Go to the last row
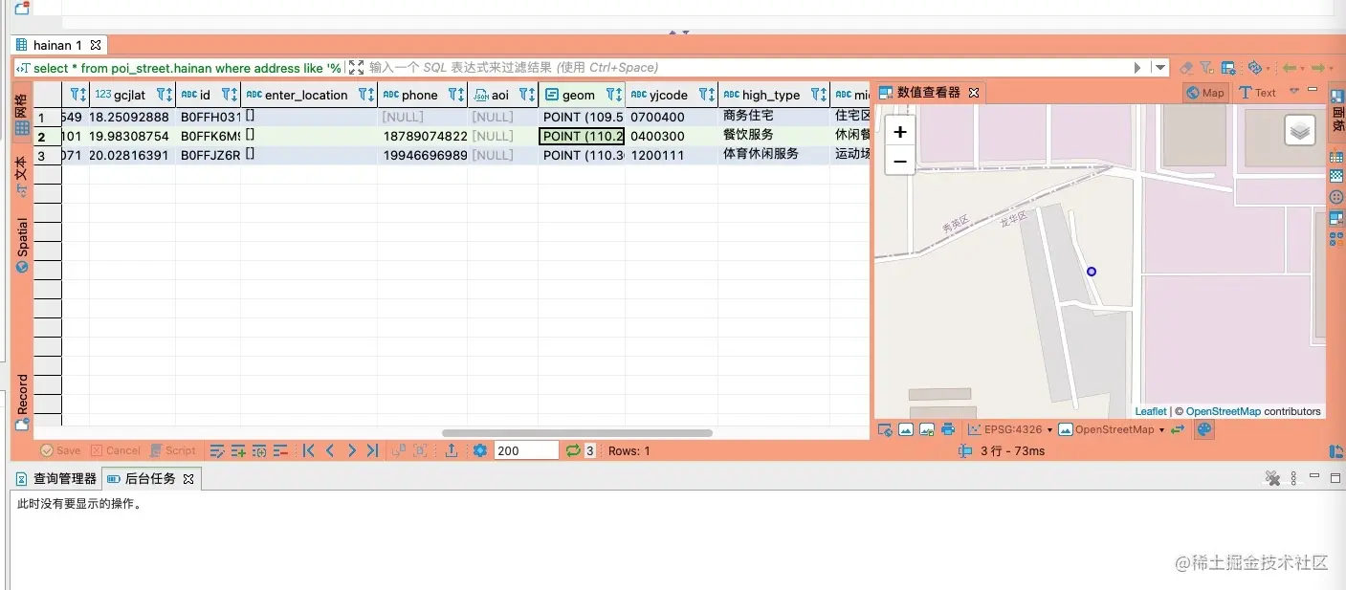Image resolution: width=1346 pixels, height=590 pixels. (372, 450)
